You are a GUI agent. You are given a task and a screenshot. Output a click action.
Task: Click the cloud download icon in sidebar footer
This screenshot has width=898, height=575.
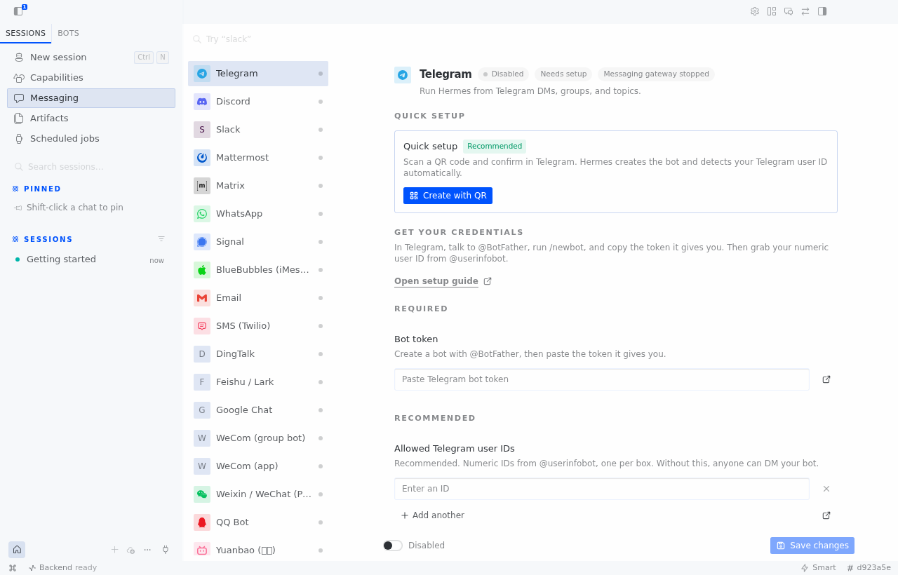pyautogui.click(x=130, y=550)
